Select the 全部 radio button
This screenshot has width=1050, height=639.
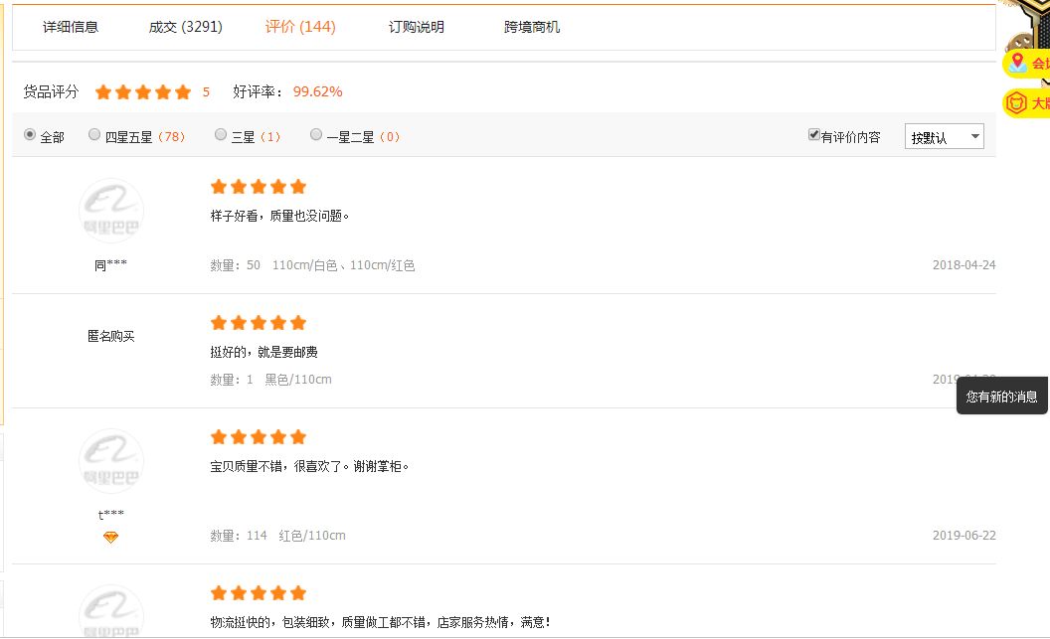pyautogui.click(x=30, y=135)
